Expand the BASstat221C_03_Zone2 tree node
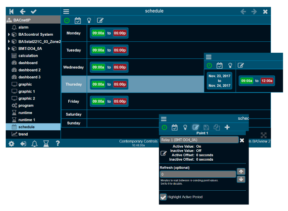The height and width of the screenshot is (211, 288). point(9,41)
